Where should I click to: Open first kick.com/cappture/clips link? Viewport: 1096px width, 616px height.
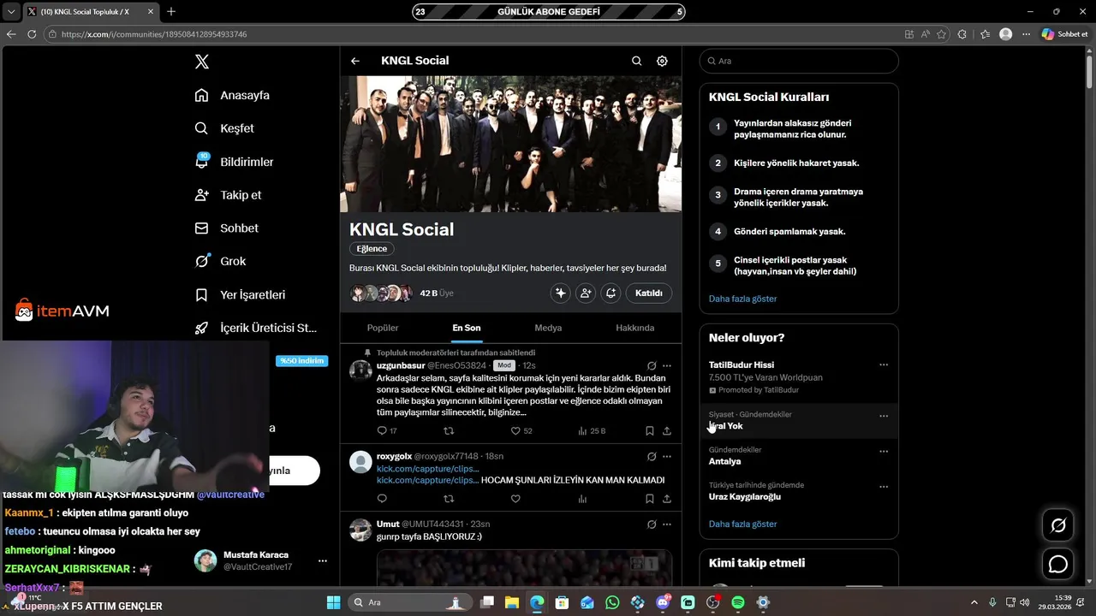click(x=427, y=468)
